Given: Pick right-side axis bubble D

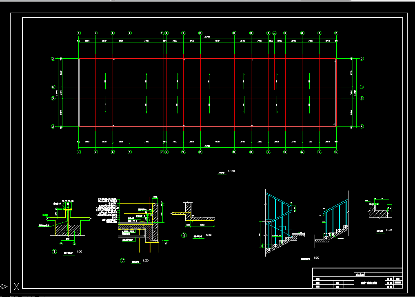Looking at the screenshot, I should tap(362, 58).
